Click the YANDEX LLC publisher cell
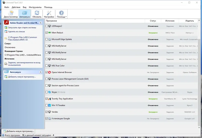The height and width of the screenshot is (138, 202). coord(190,112)
